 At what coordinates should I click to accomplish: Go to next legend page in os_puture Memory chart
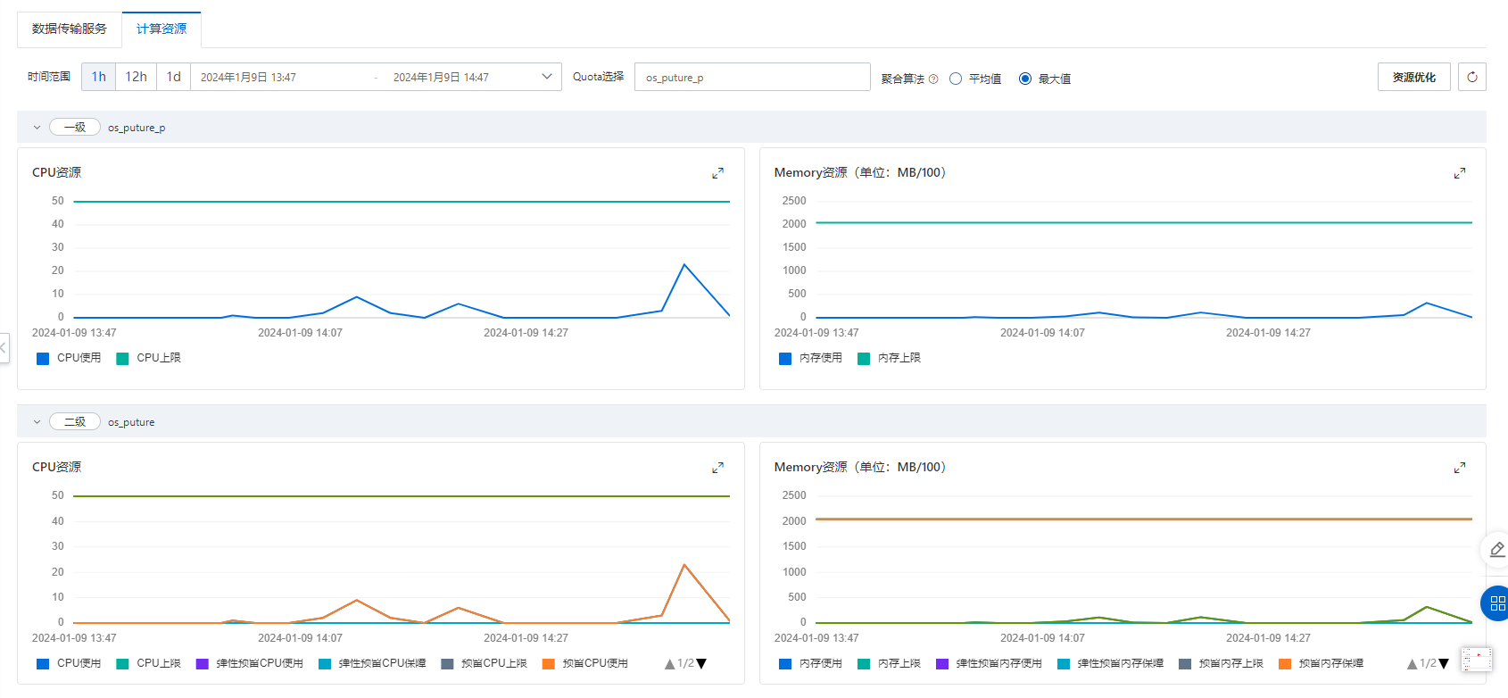1444,663
